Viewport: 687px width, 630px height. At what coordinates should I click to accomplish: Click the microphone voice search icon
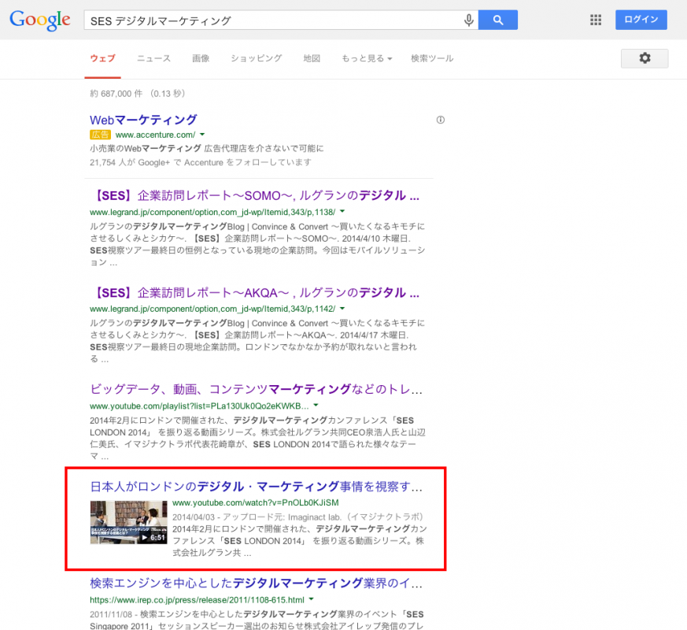coord(468,20)
